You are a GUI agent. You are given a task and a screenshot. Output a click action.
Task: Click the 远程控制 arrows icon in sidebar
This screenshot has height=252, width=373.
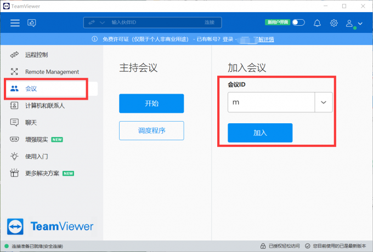[x=14, y=55]
